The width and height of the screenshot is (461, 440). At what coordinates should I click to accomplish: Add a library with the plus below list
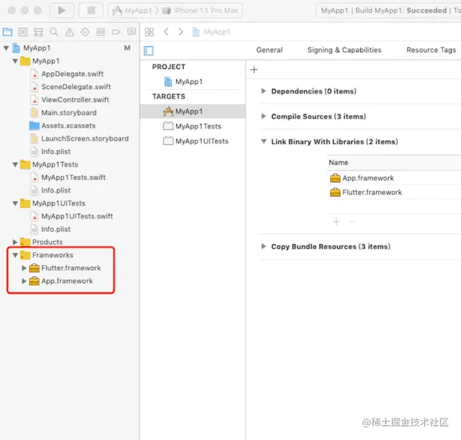[336, 221]
